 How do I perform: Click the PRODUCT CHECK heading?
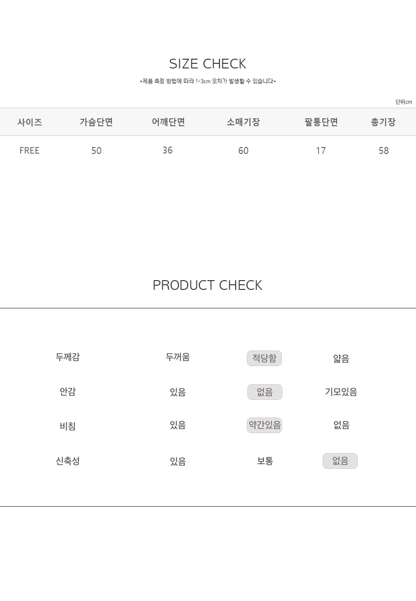pos(208,285)
